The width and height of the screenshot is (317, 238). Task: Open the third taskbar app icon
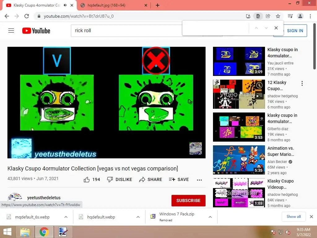click(63, 232)
